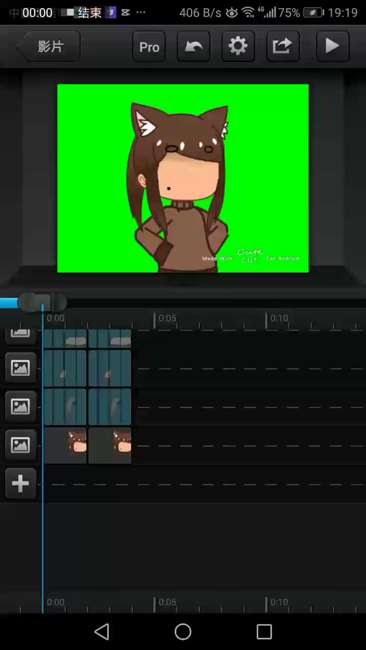Select second clip in third track
Screen dimensions: 366x650
[110, 407]
